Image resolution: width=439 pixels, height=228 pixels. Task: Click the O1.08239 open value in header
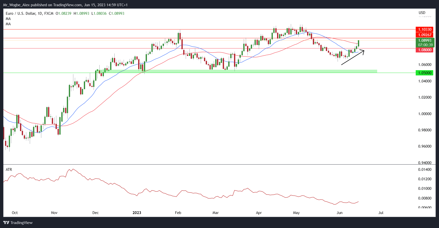(x=63, y=13)
